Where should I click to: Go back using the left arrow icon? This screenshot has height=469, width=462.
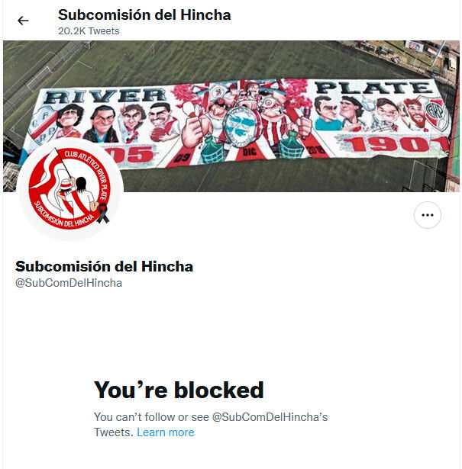coord(23,21)
